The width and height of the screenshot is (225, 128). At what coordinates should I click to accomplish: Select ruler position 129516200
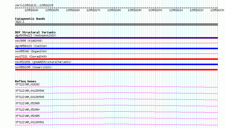click(x=155, y=10)
